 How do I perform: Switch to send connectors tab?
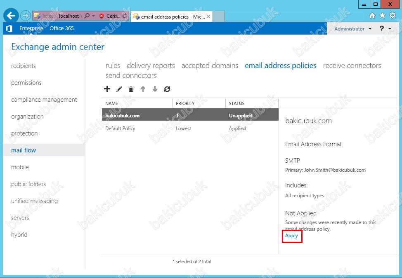131,75
